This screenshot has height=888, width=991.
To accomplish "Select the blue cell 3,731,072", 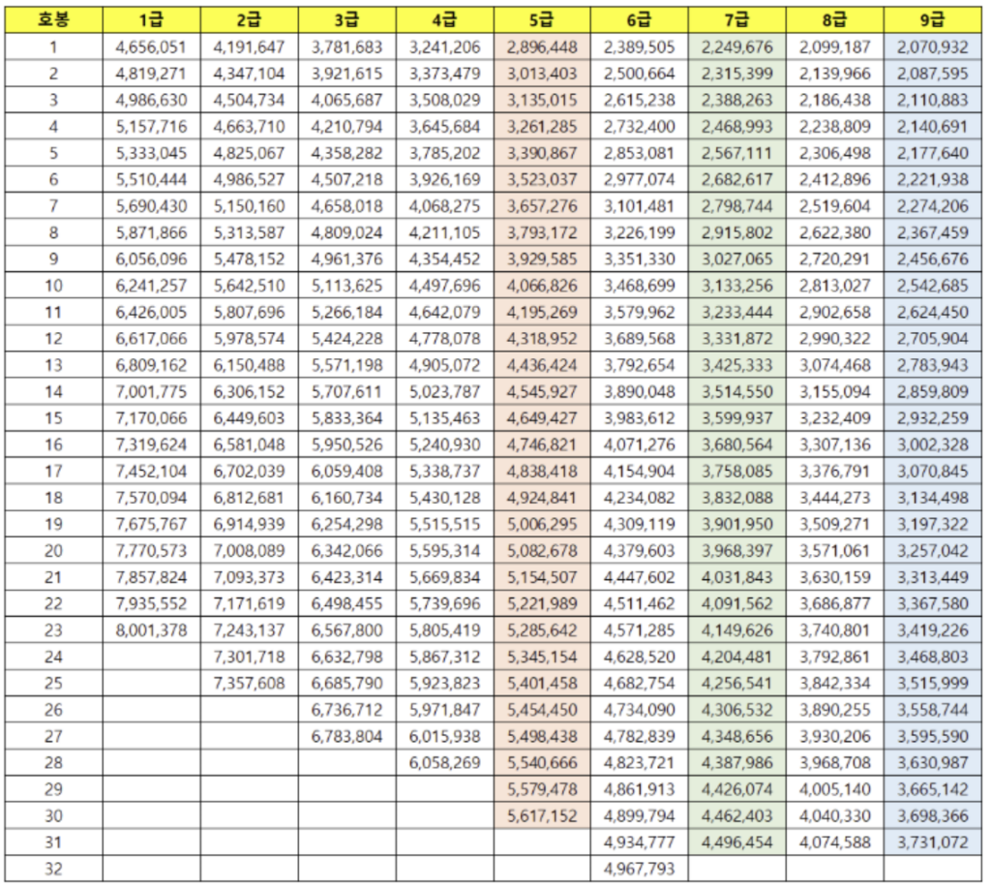I will [x=933, y=842].
